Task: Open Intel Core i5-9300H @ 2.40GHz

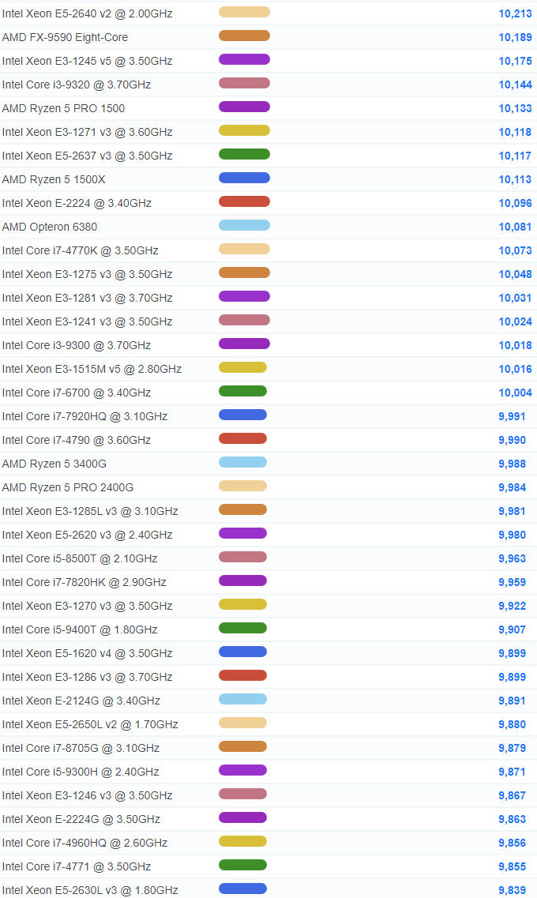Action: [x=80, y=772]
